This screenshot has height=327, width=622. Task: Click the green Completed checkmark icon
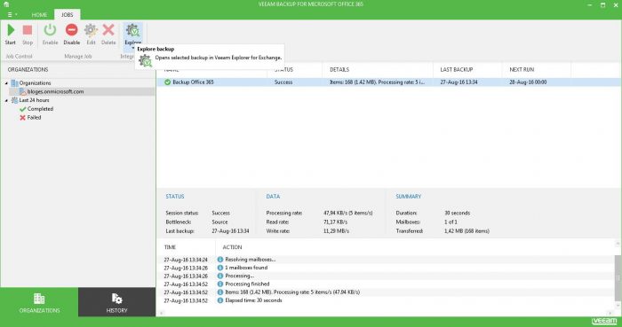pos(22,109)
